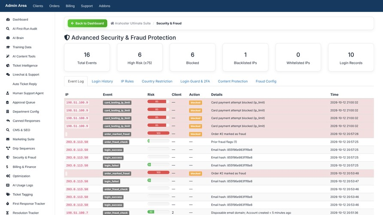Click the Ticket Tagging tags icon
This screenshot has width=383, height=215.
[x=8, y=194]
